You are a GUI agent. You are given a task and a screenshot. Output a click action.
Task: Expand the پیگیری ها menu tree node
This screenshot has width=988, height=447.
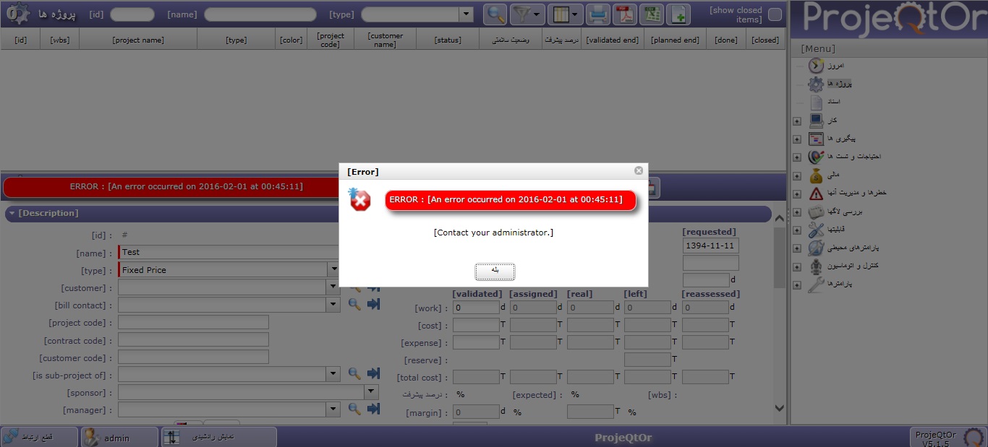coord(797,139)
